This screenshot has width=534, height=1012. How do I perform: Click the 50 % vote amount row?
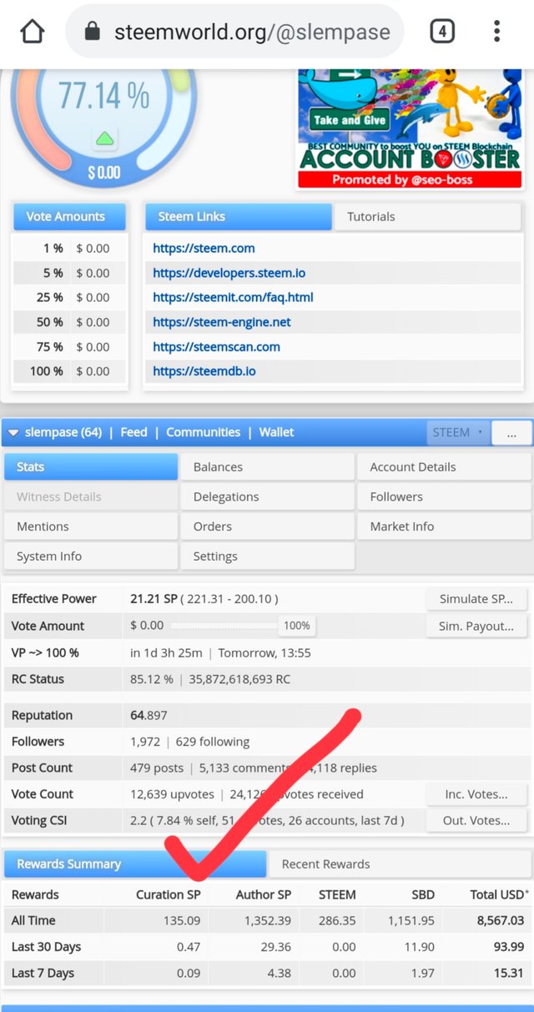[70, 322]
